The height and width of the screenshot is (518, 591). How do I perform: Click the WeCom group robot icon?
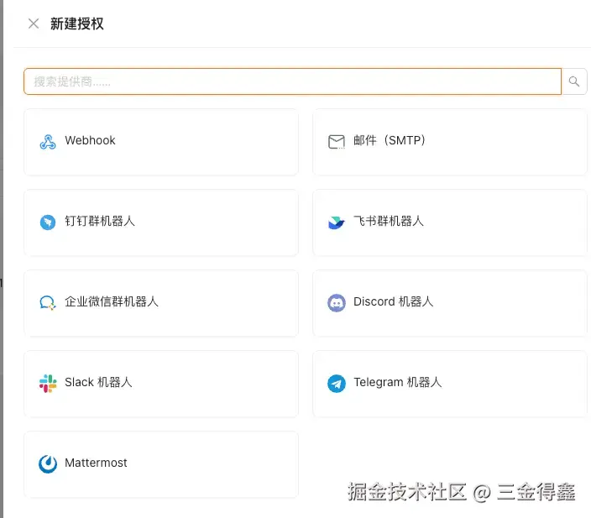coord(48,303)
